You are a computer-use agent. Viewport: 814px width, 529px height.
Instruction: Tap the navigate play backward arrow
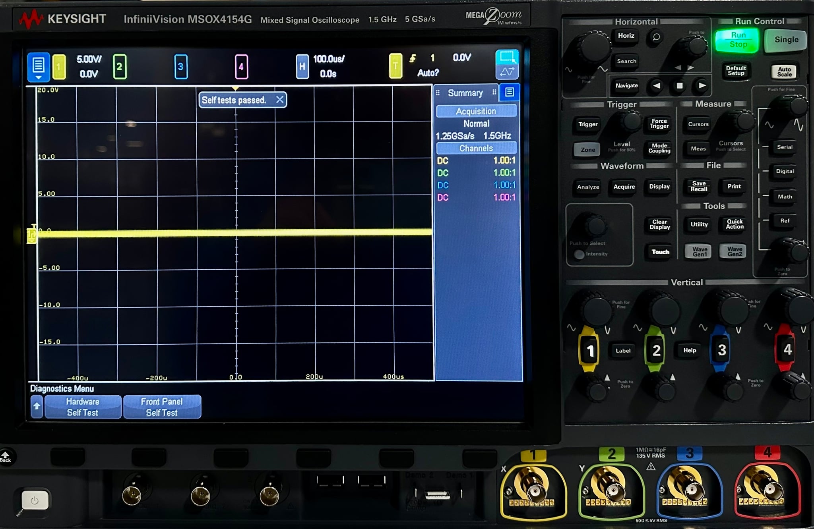[657, 86]
